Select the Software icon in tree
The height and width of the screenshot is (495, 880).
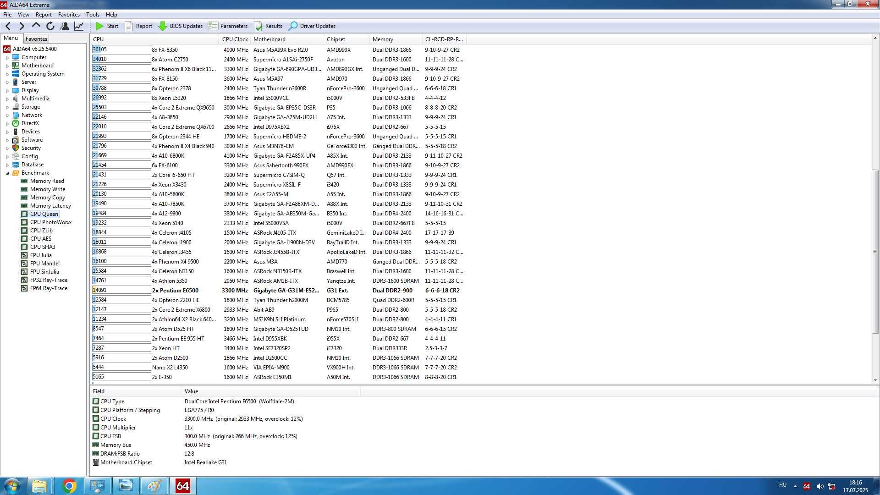click(x=16, y=140)
